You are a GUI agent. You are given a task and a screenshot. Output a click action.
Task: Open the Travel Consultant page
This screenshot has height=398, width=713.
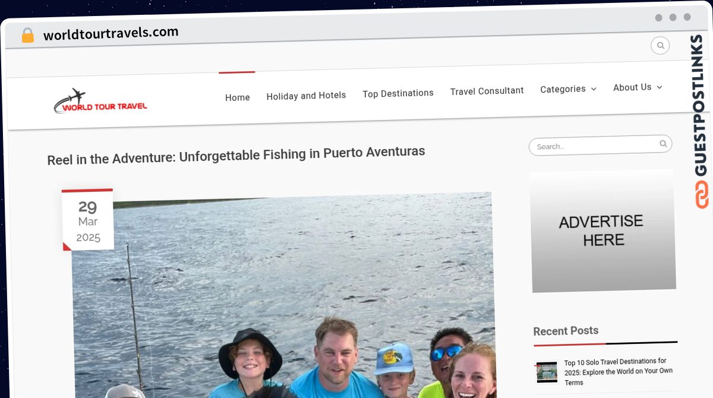click(x=487, y=91)
